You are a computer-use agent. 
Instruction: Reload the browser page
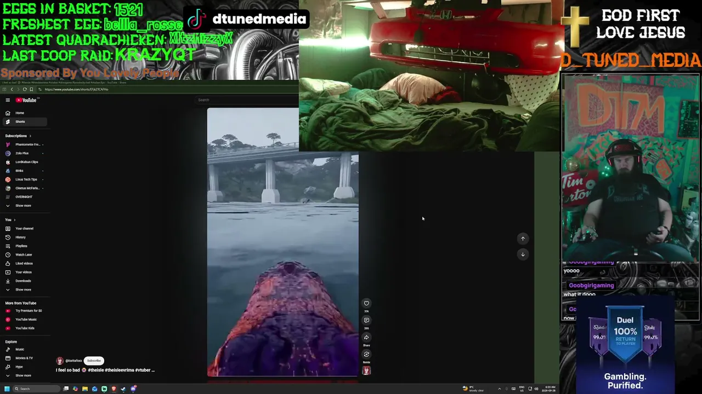[x=25, y=90]
